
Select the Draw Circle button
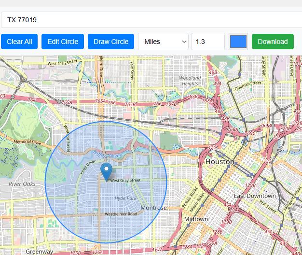click(111, 42)
